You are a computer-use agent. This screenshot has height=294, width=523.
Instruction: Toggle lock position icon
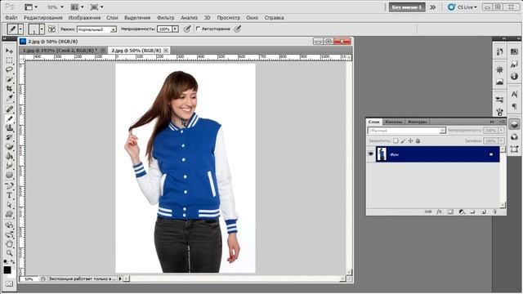point(410,140)
